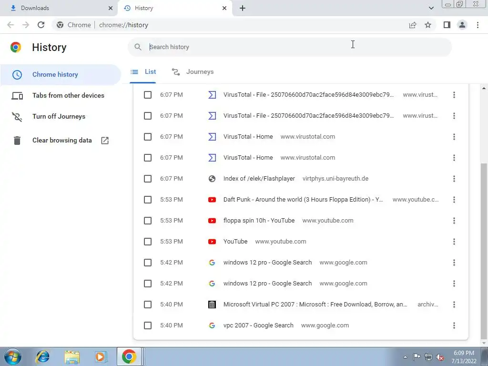488x366 pixels.
Task: Open actions menu for first VirusTotal - Home
Action: click(x=454, y=137)
